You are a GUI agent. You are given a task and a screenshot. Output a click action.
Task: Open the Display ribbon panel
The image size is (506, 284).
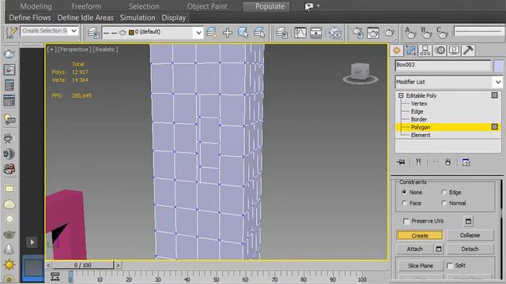pyautogui.click(x=174, y=17)
